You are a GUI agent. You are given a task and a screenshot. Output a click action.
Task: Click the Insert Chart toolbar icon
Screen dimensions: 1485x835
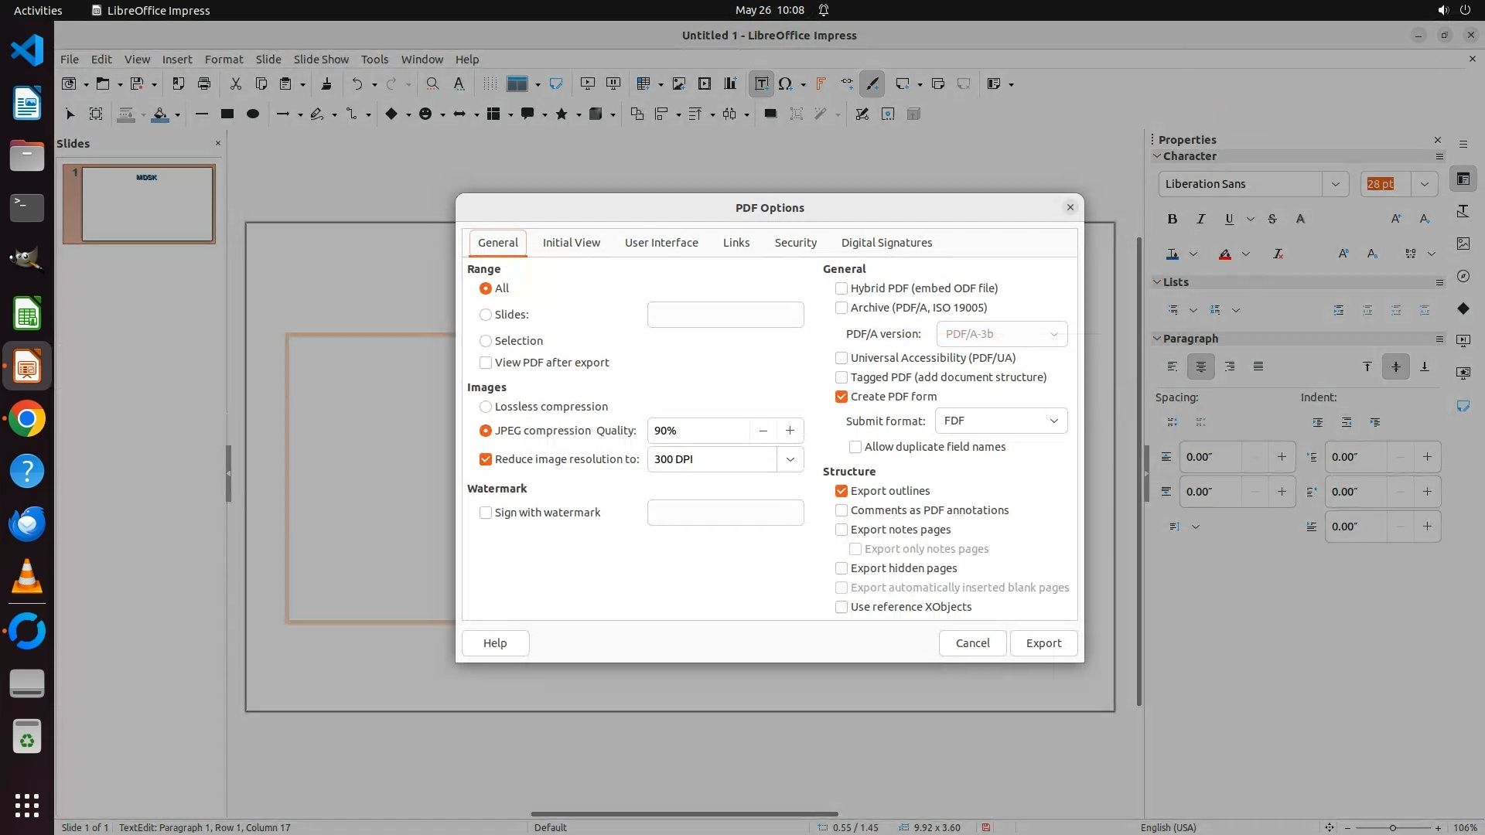(x=729, y=83)
